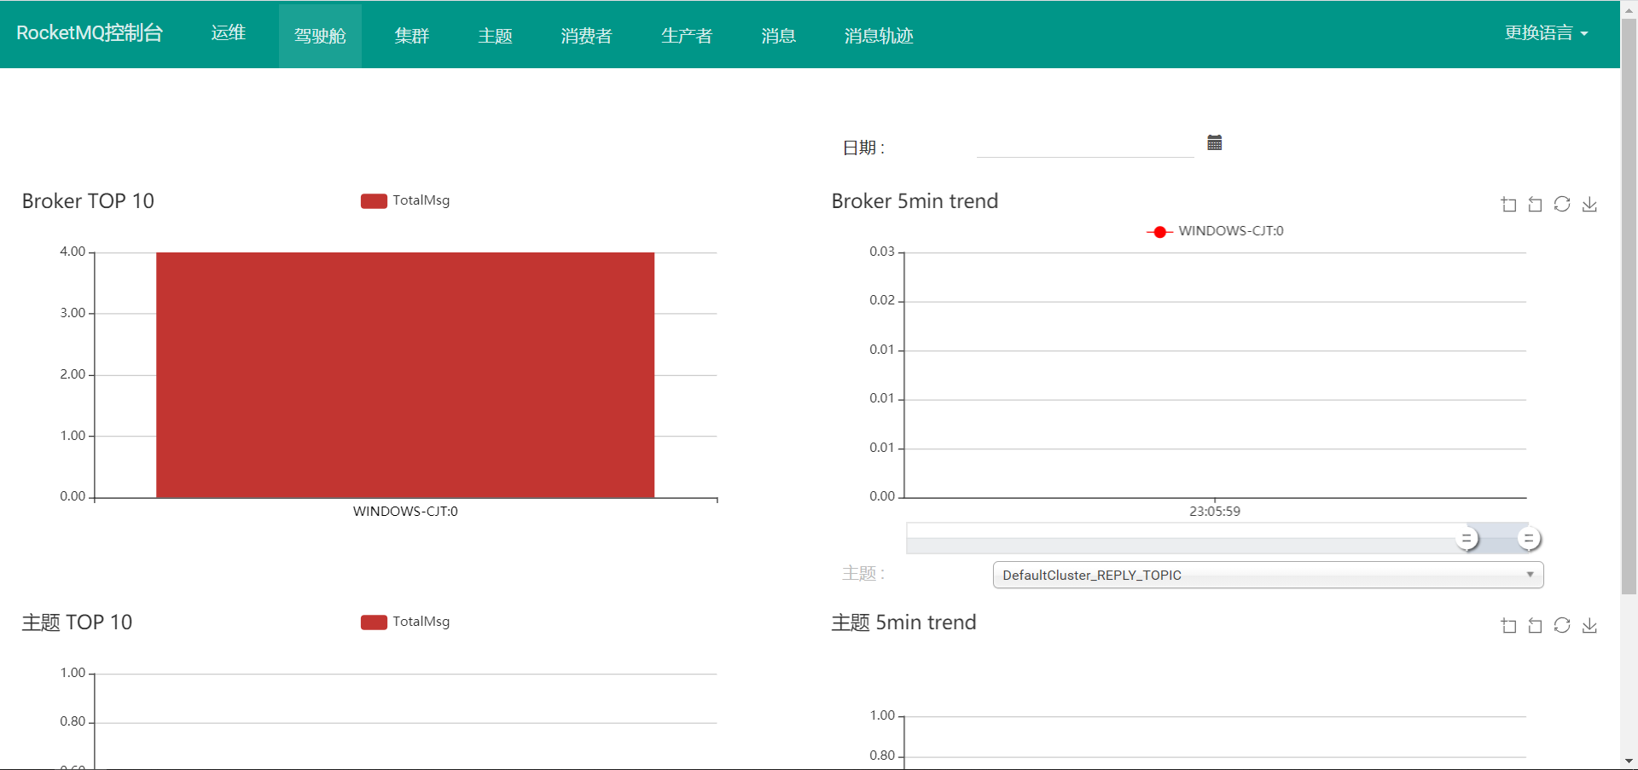Click the left data zoom slider handle

(x=1467, y=539)
